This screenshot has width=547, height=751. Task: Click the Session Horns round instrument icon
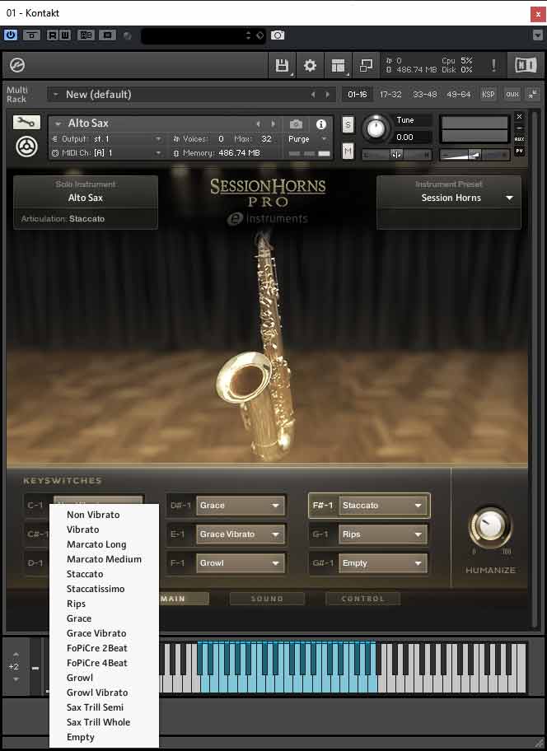[27, 147]
